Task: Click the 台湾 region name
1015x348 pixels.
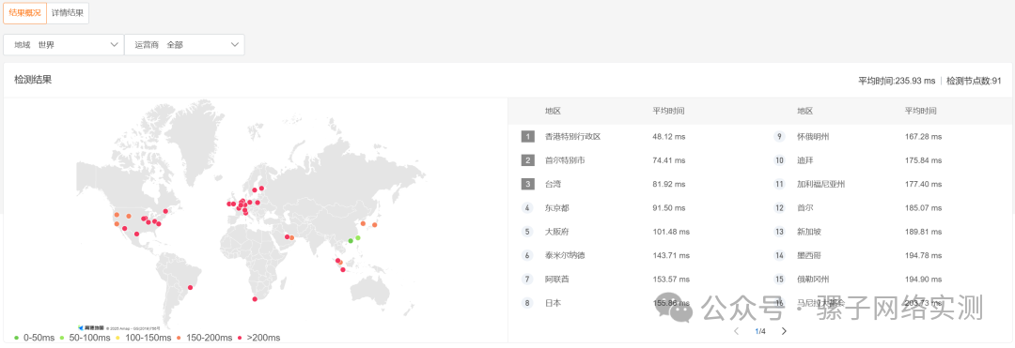Action: pos(553,184)
